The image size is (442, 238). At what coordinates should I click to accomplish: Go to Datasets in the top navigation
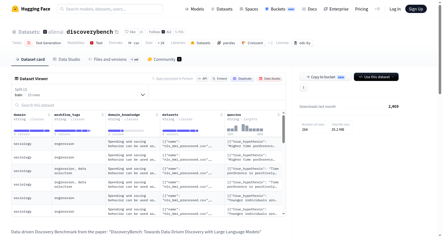coord(222,9)
